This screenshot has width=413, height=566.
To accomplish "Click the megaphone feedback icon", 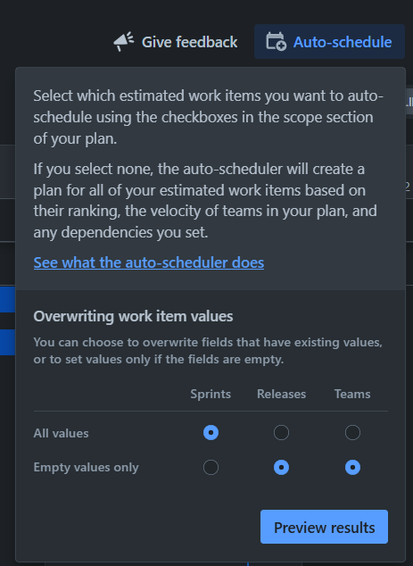I will pos(124,42).
